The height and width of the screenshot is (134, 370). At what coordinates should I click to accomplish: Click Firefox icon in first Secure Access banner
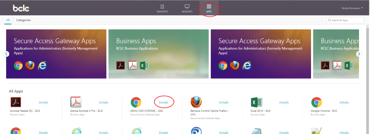click(x=30, y=66)
